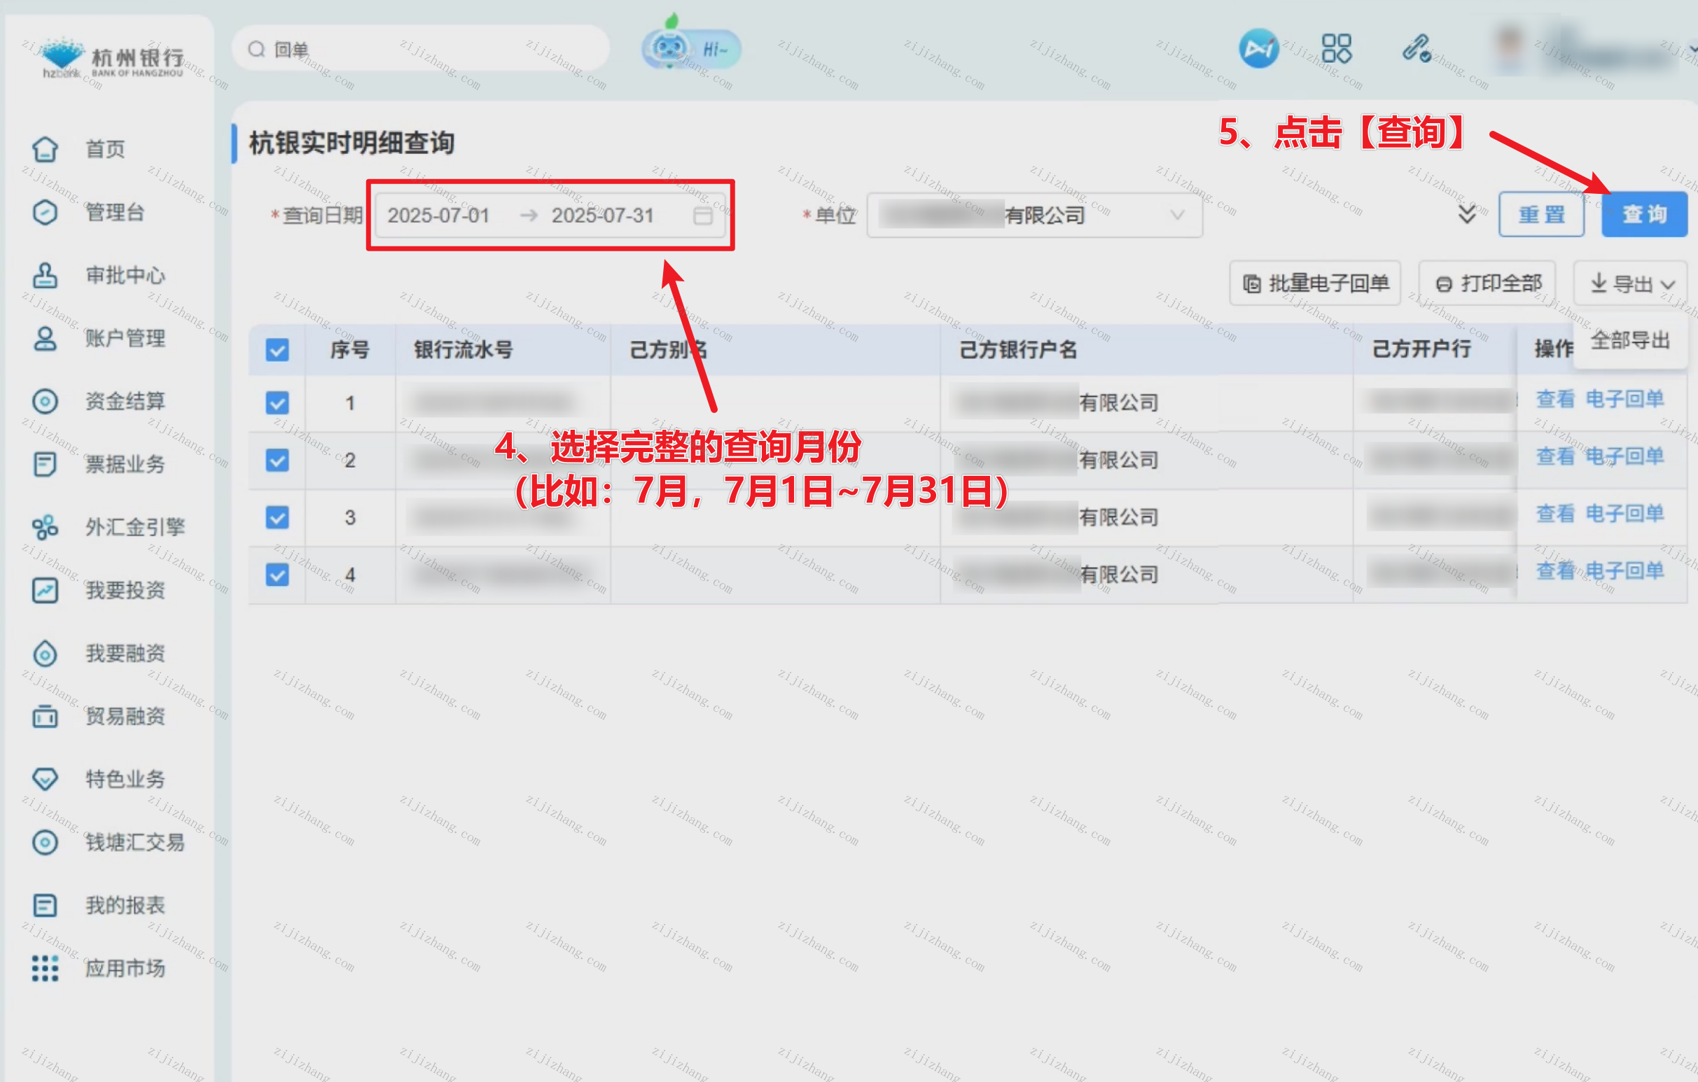
Task: Click the calendar icon in date range field
Action: click(702, 215)
